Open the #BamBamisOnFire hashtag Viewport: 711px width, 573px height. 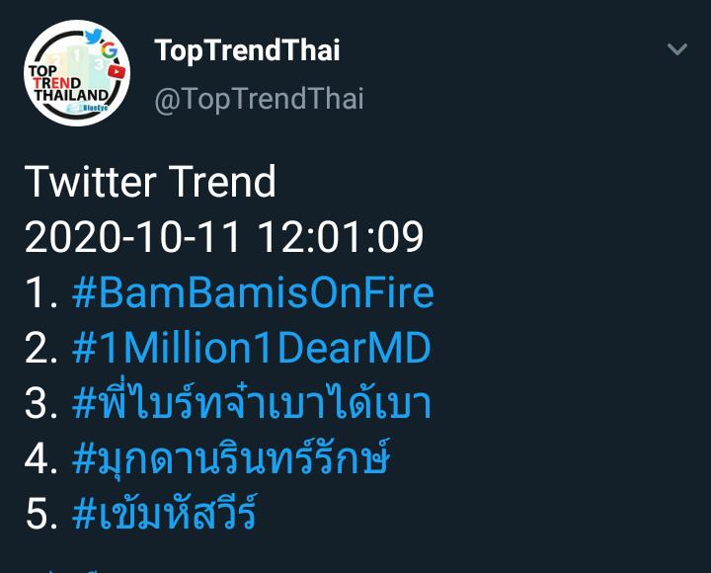(253, 293)
